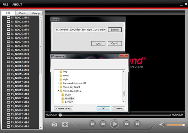Click the Создать папку button
The height and width of the screenshot is (133, 188).
tap(63, 108)
